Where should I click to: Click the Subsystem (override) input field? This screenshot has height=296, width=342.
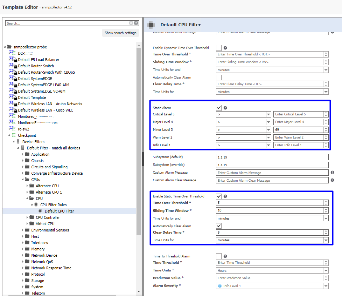point(272,164)
